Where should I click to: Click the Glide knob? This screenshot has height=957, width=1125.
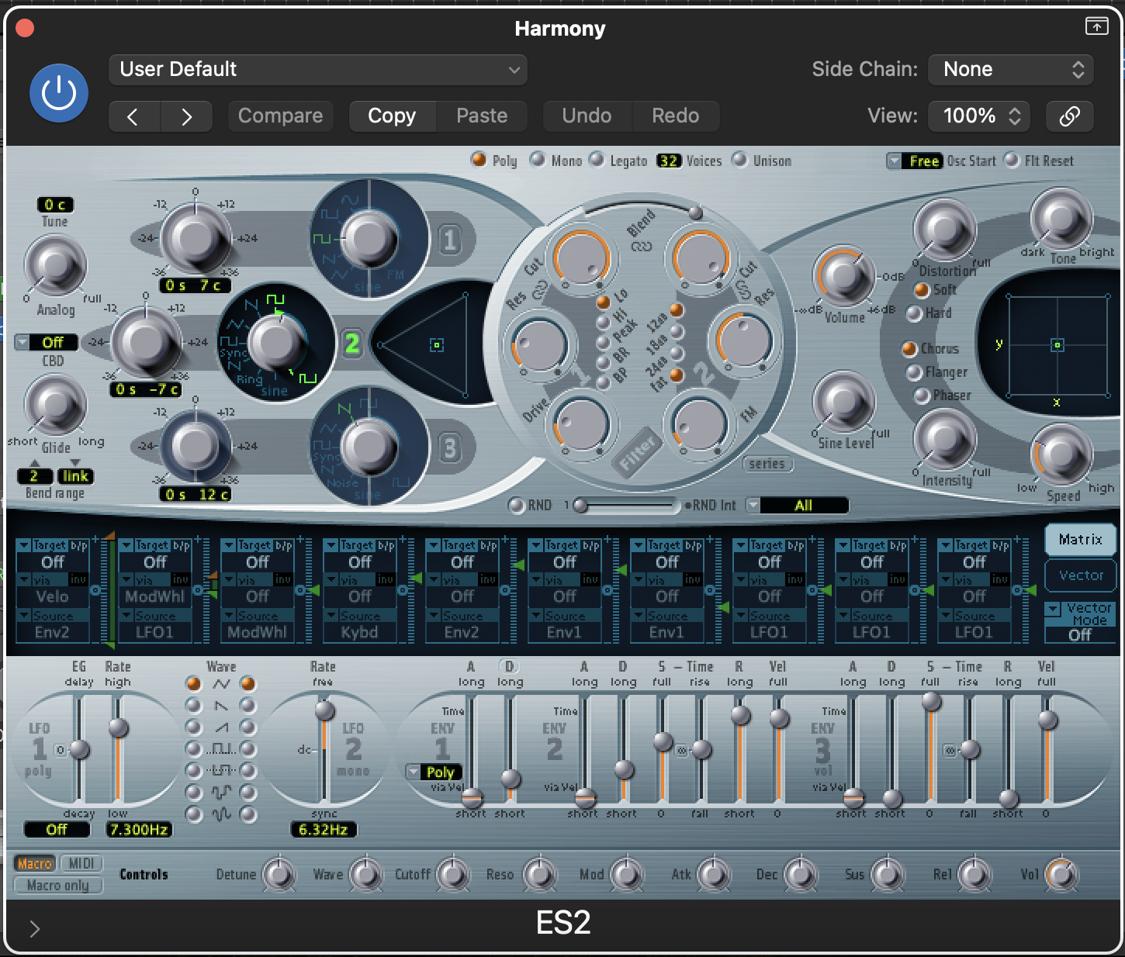point(55,405)
